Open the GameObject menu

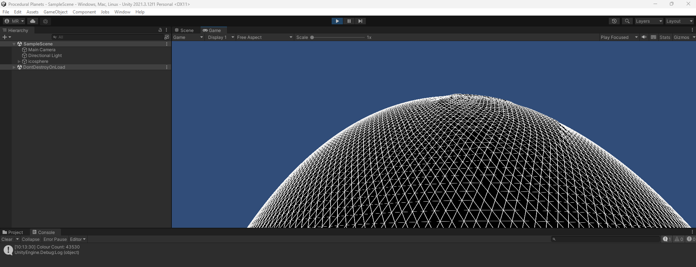56,12
